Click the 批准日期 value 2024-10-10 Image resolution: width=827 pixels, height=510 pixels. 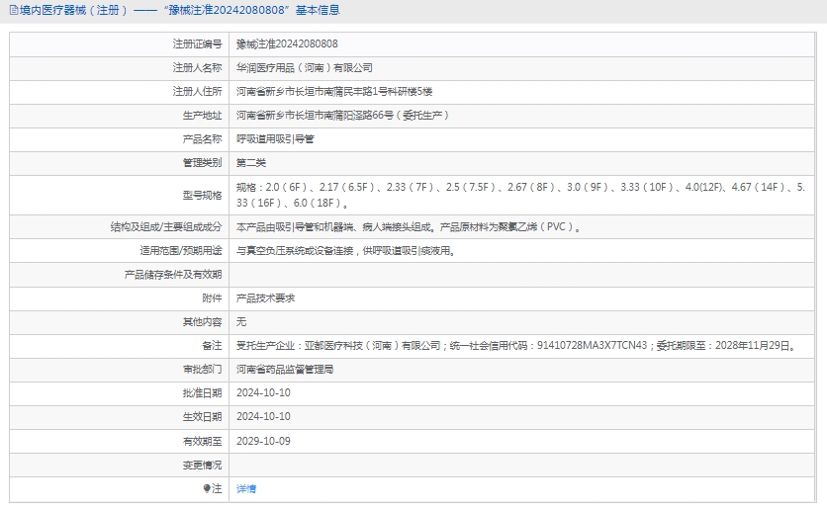pyautogui.click(x=263, y=392)
